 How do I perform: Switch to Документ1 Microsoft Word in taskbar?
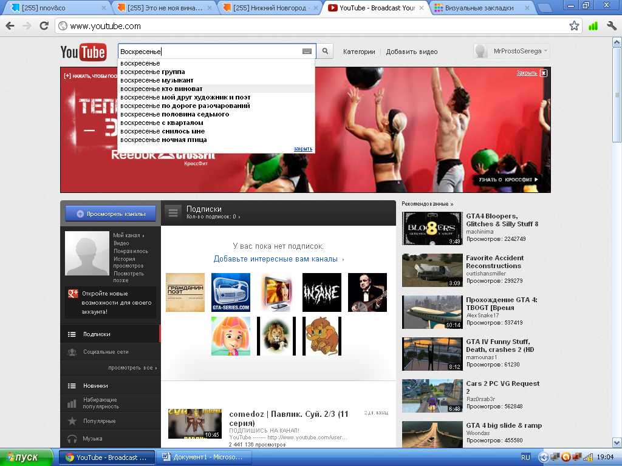point(203,458)
